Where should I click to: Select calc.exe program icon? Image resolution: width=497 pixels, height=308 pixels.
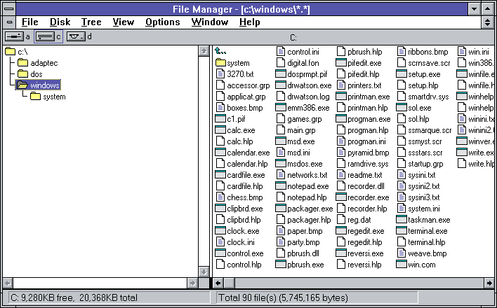pyautogui.click(x=220, y=129)
